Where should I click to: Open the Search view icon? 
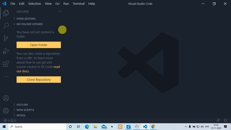(x=6, y=26)
